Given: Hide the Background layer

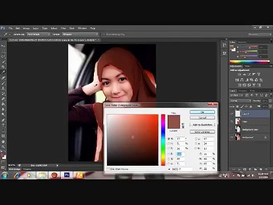Looking at the screenshot, I should pos(231,137).
